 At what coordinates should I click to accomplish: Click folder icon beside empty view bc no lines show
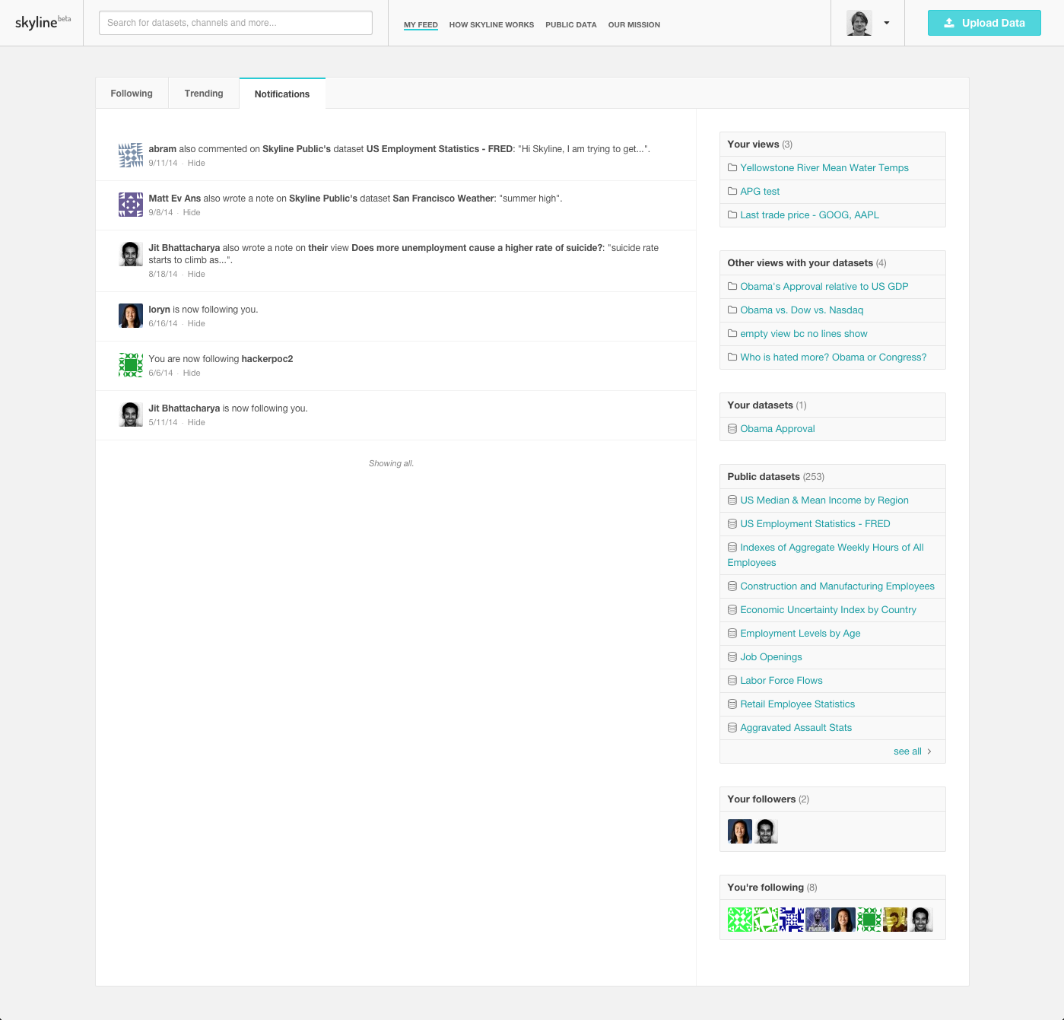[x=732, y=334]
